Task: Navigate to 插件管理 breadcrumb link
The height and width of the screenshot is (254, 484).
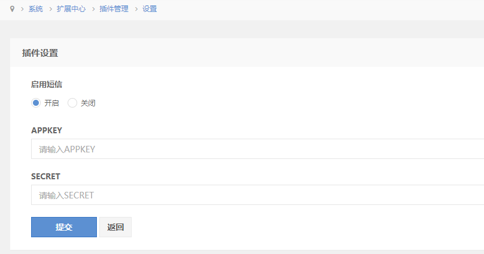Action: pos(114,10)
